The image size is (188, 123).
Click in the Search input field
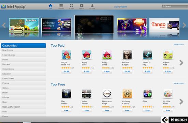175,6
